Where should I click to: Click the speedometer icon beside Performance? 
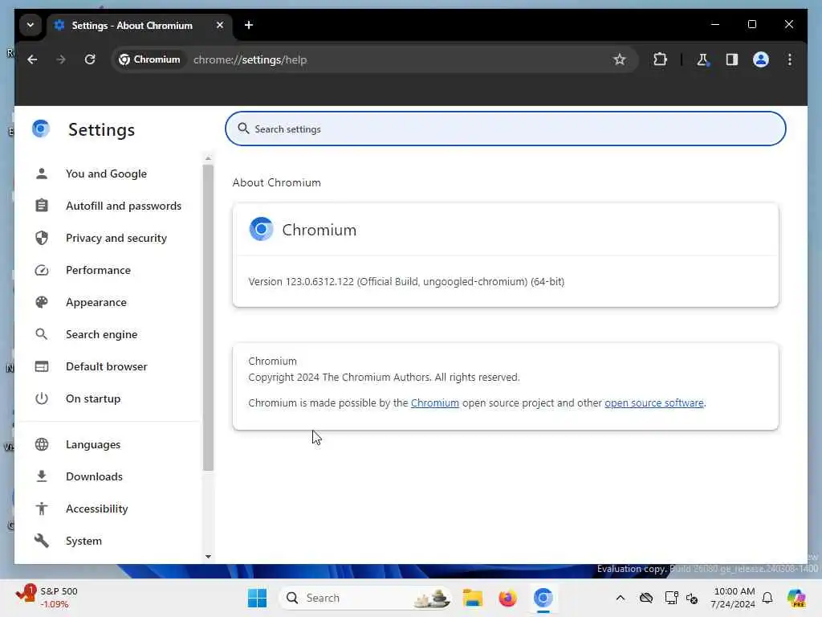click(x=42, y=270)
